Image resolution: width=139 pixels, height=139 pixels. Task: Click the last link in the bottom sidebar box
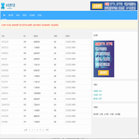click(x=117, y=114)
